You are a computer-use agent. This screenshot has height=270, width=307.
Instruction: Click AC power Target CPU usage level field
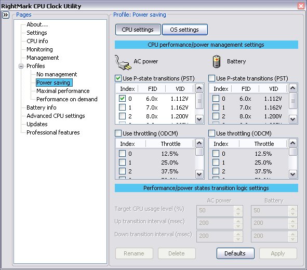pyautogui.click(x=216, y=210)
